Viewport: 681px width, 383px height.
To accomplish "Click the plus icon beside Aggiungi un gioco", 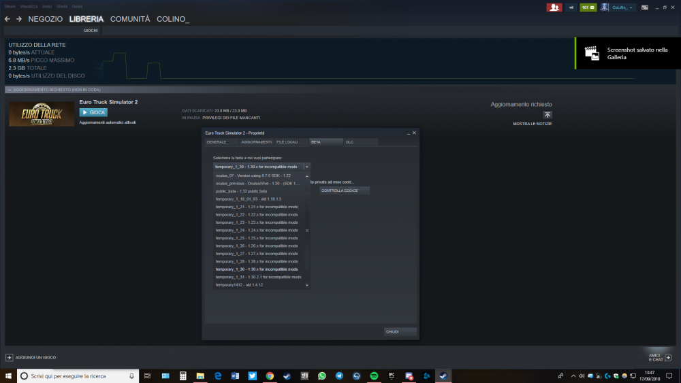I will [9, 357].
